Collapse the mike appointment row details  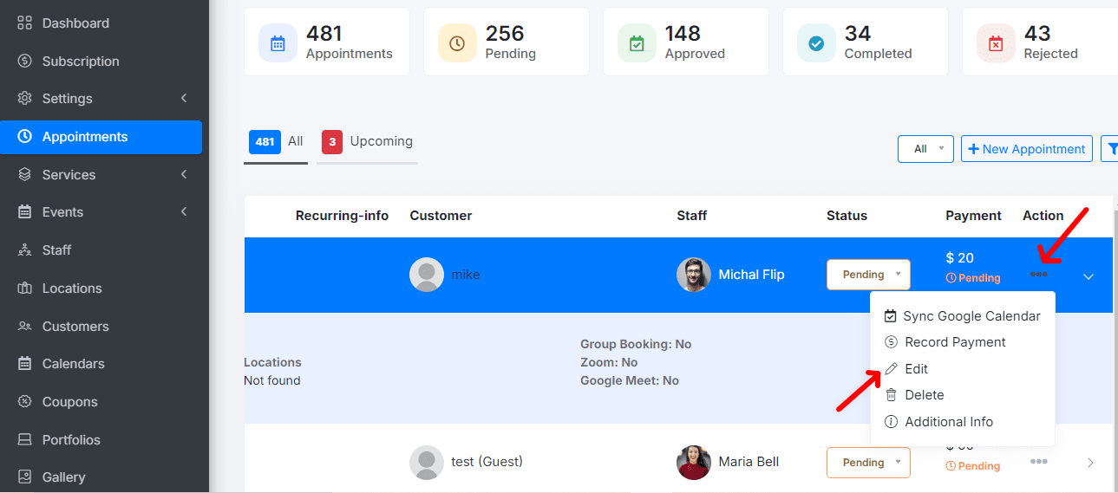(x=1089, y=276)
